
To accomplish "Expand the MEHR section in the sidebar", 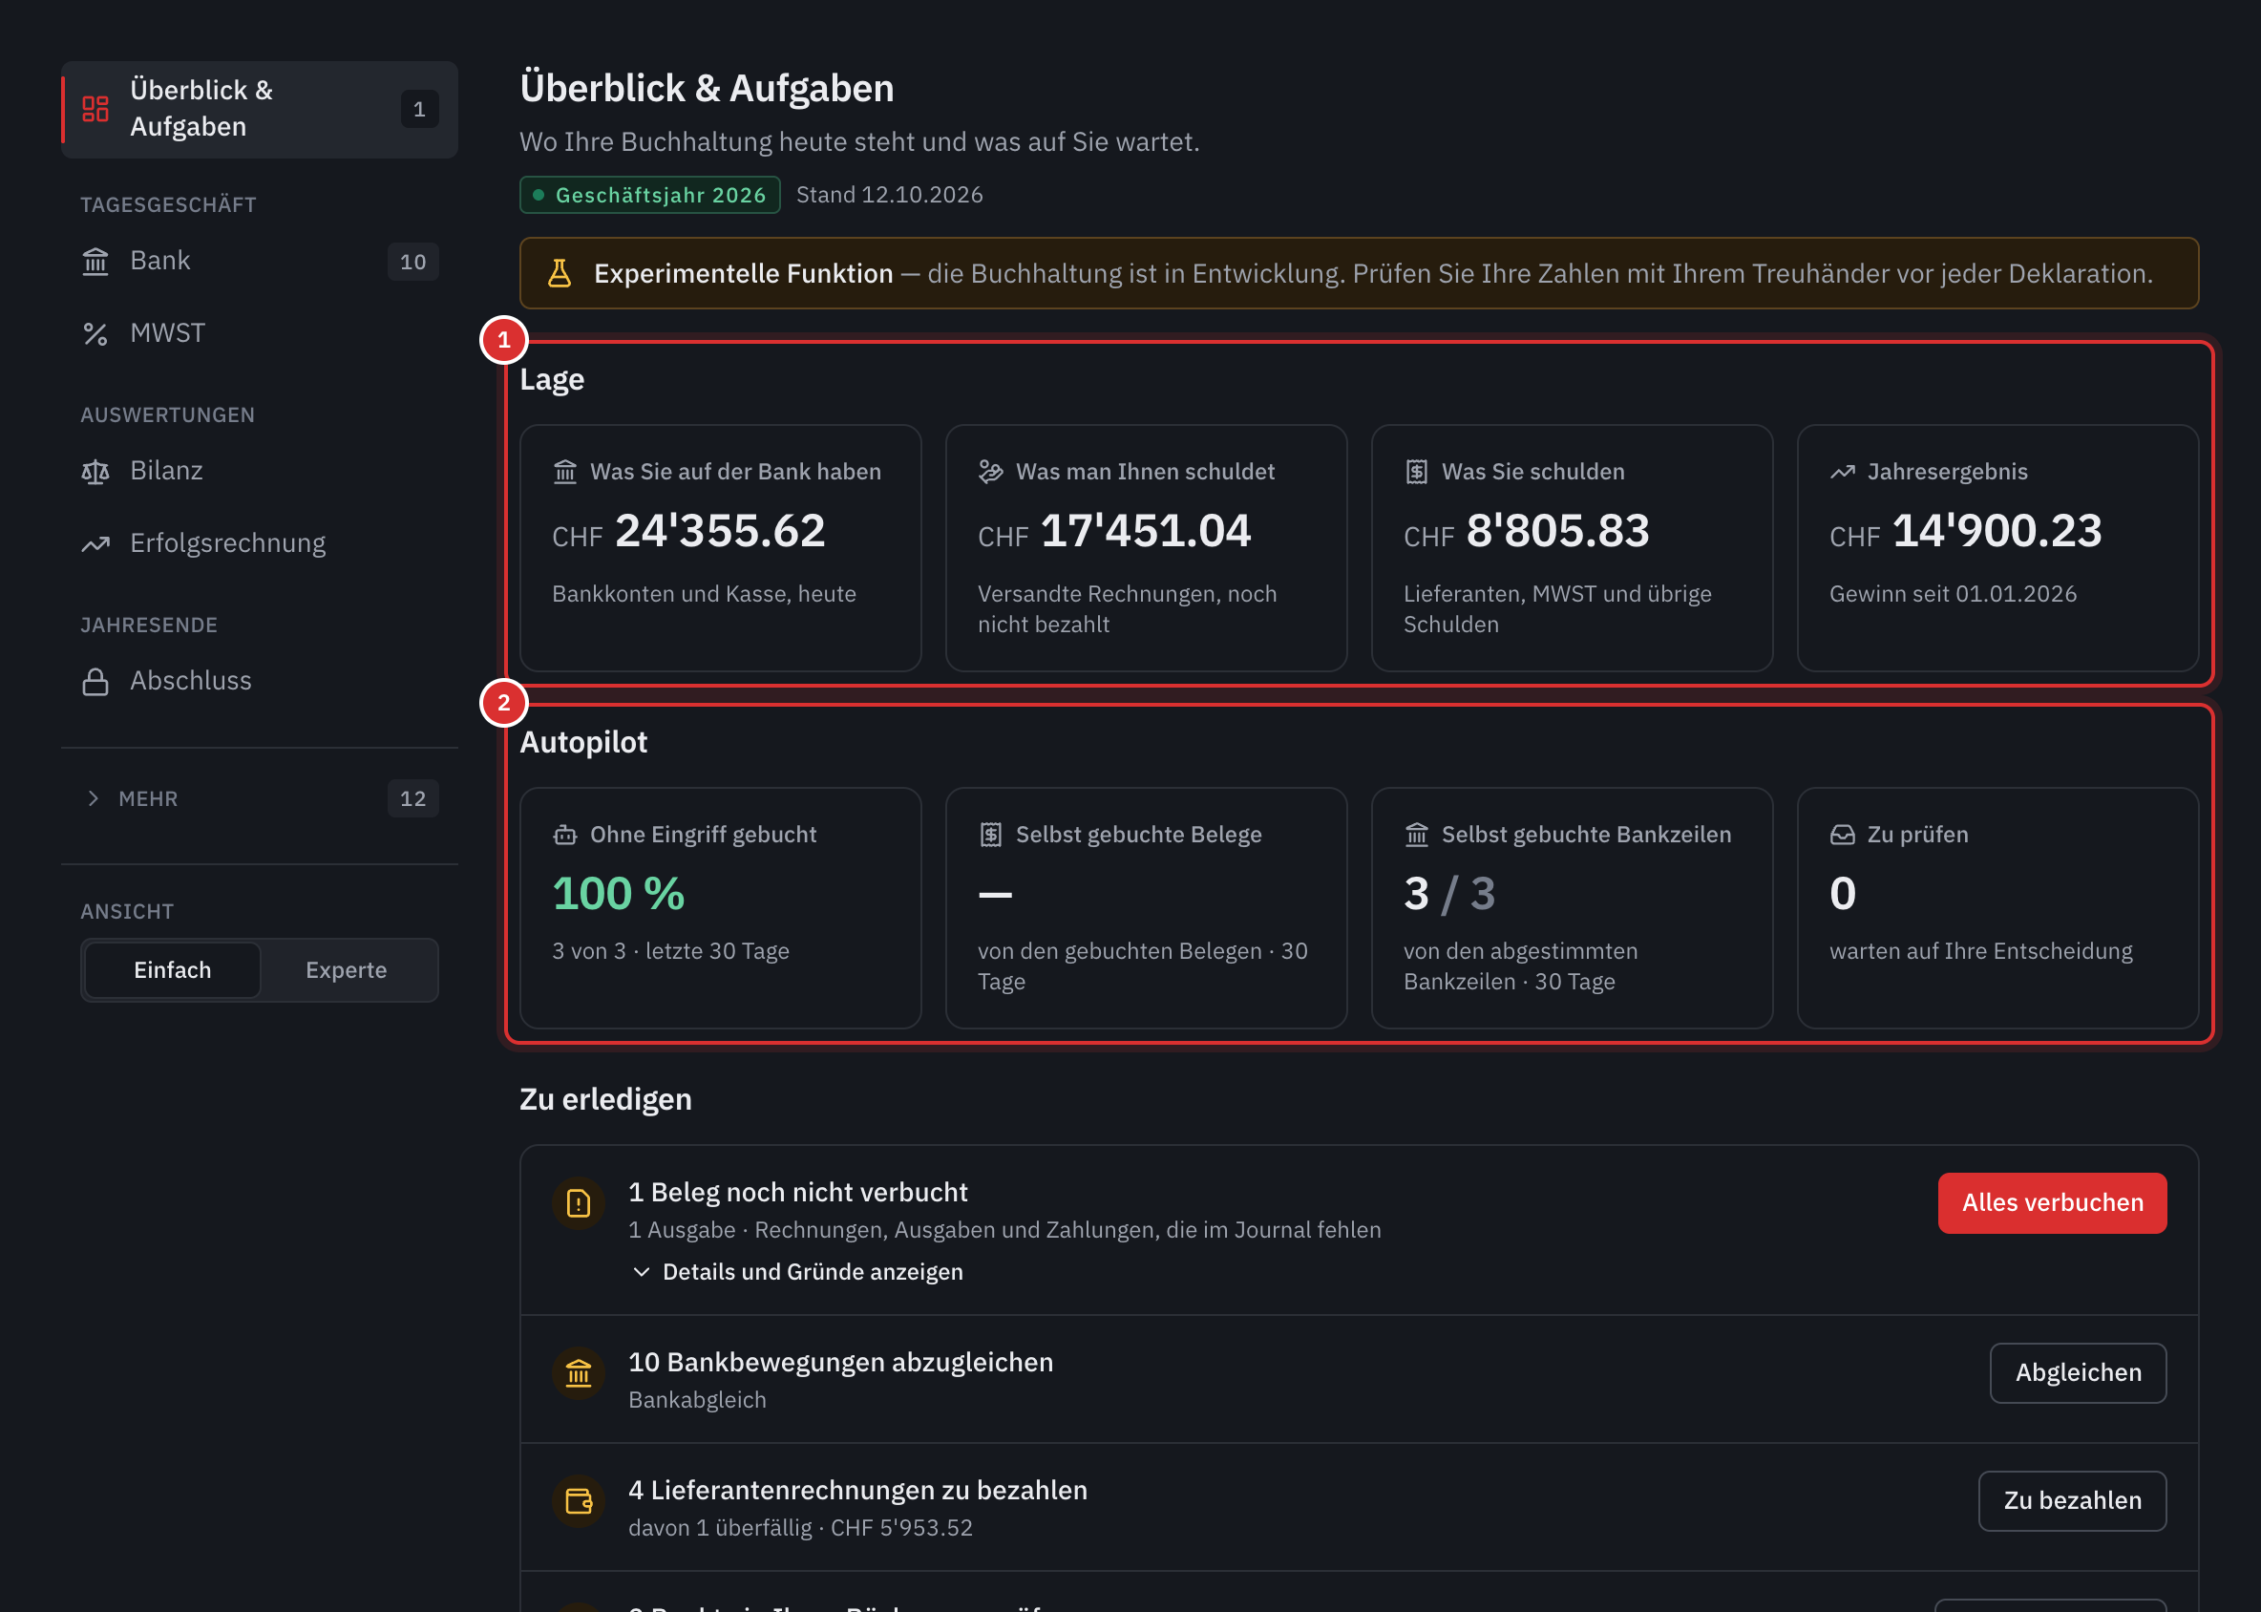I will 259,799.
